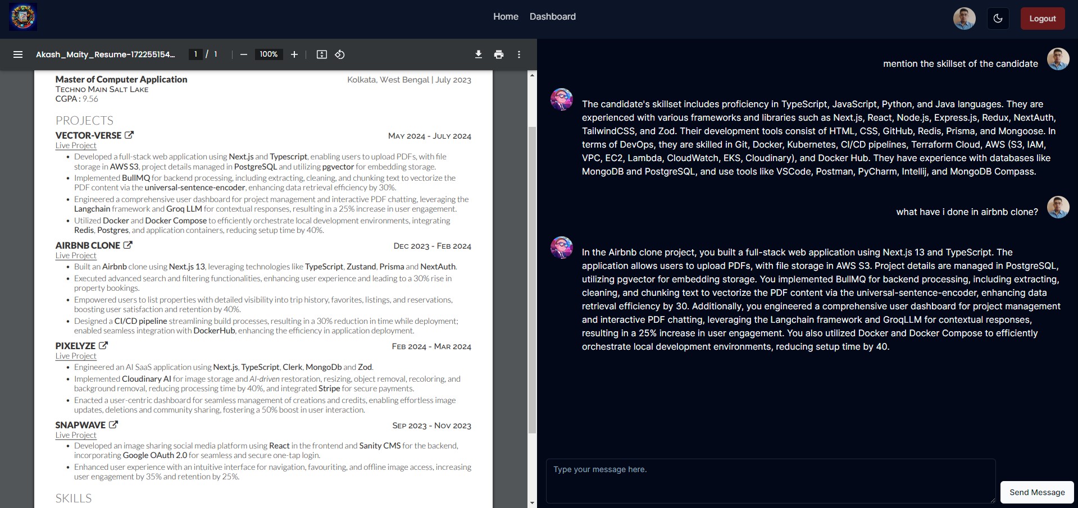Zoom in the PDF document

click(x=294, y=54)
